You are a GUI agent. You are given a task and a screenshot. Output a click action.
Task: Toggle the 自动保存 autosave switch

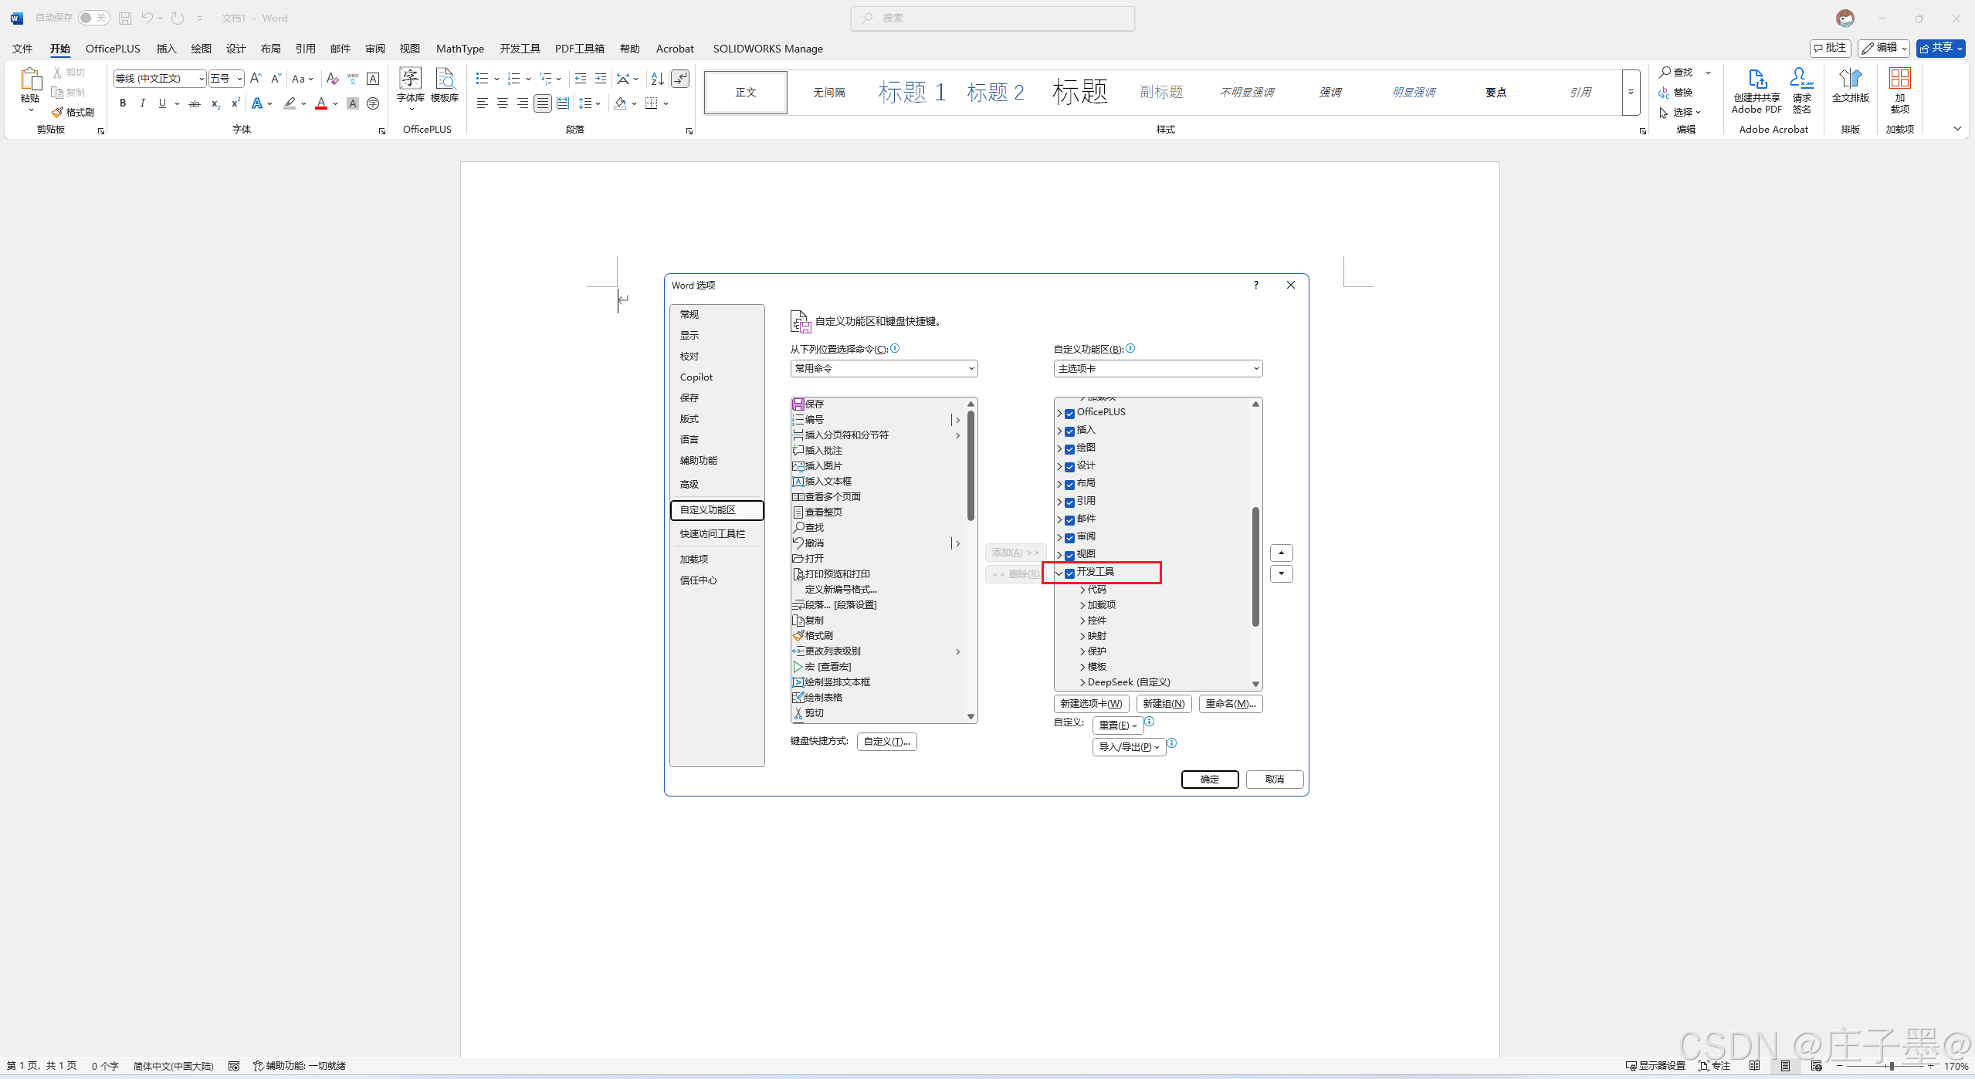93,18
